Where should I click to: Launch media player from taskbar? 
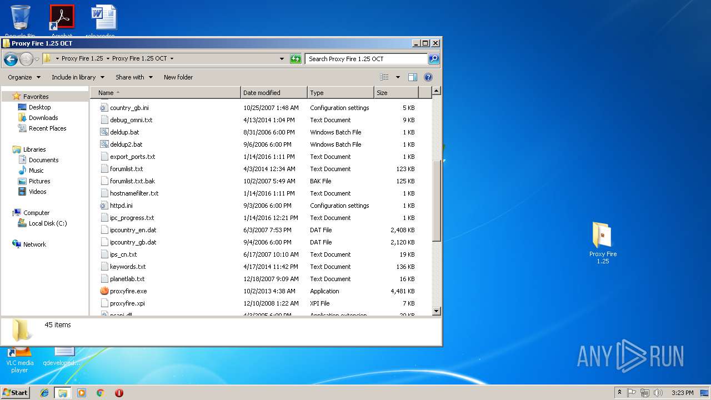pyautogui.click(x=82, y=393)
